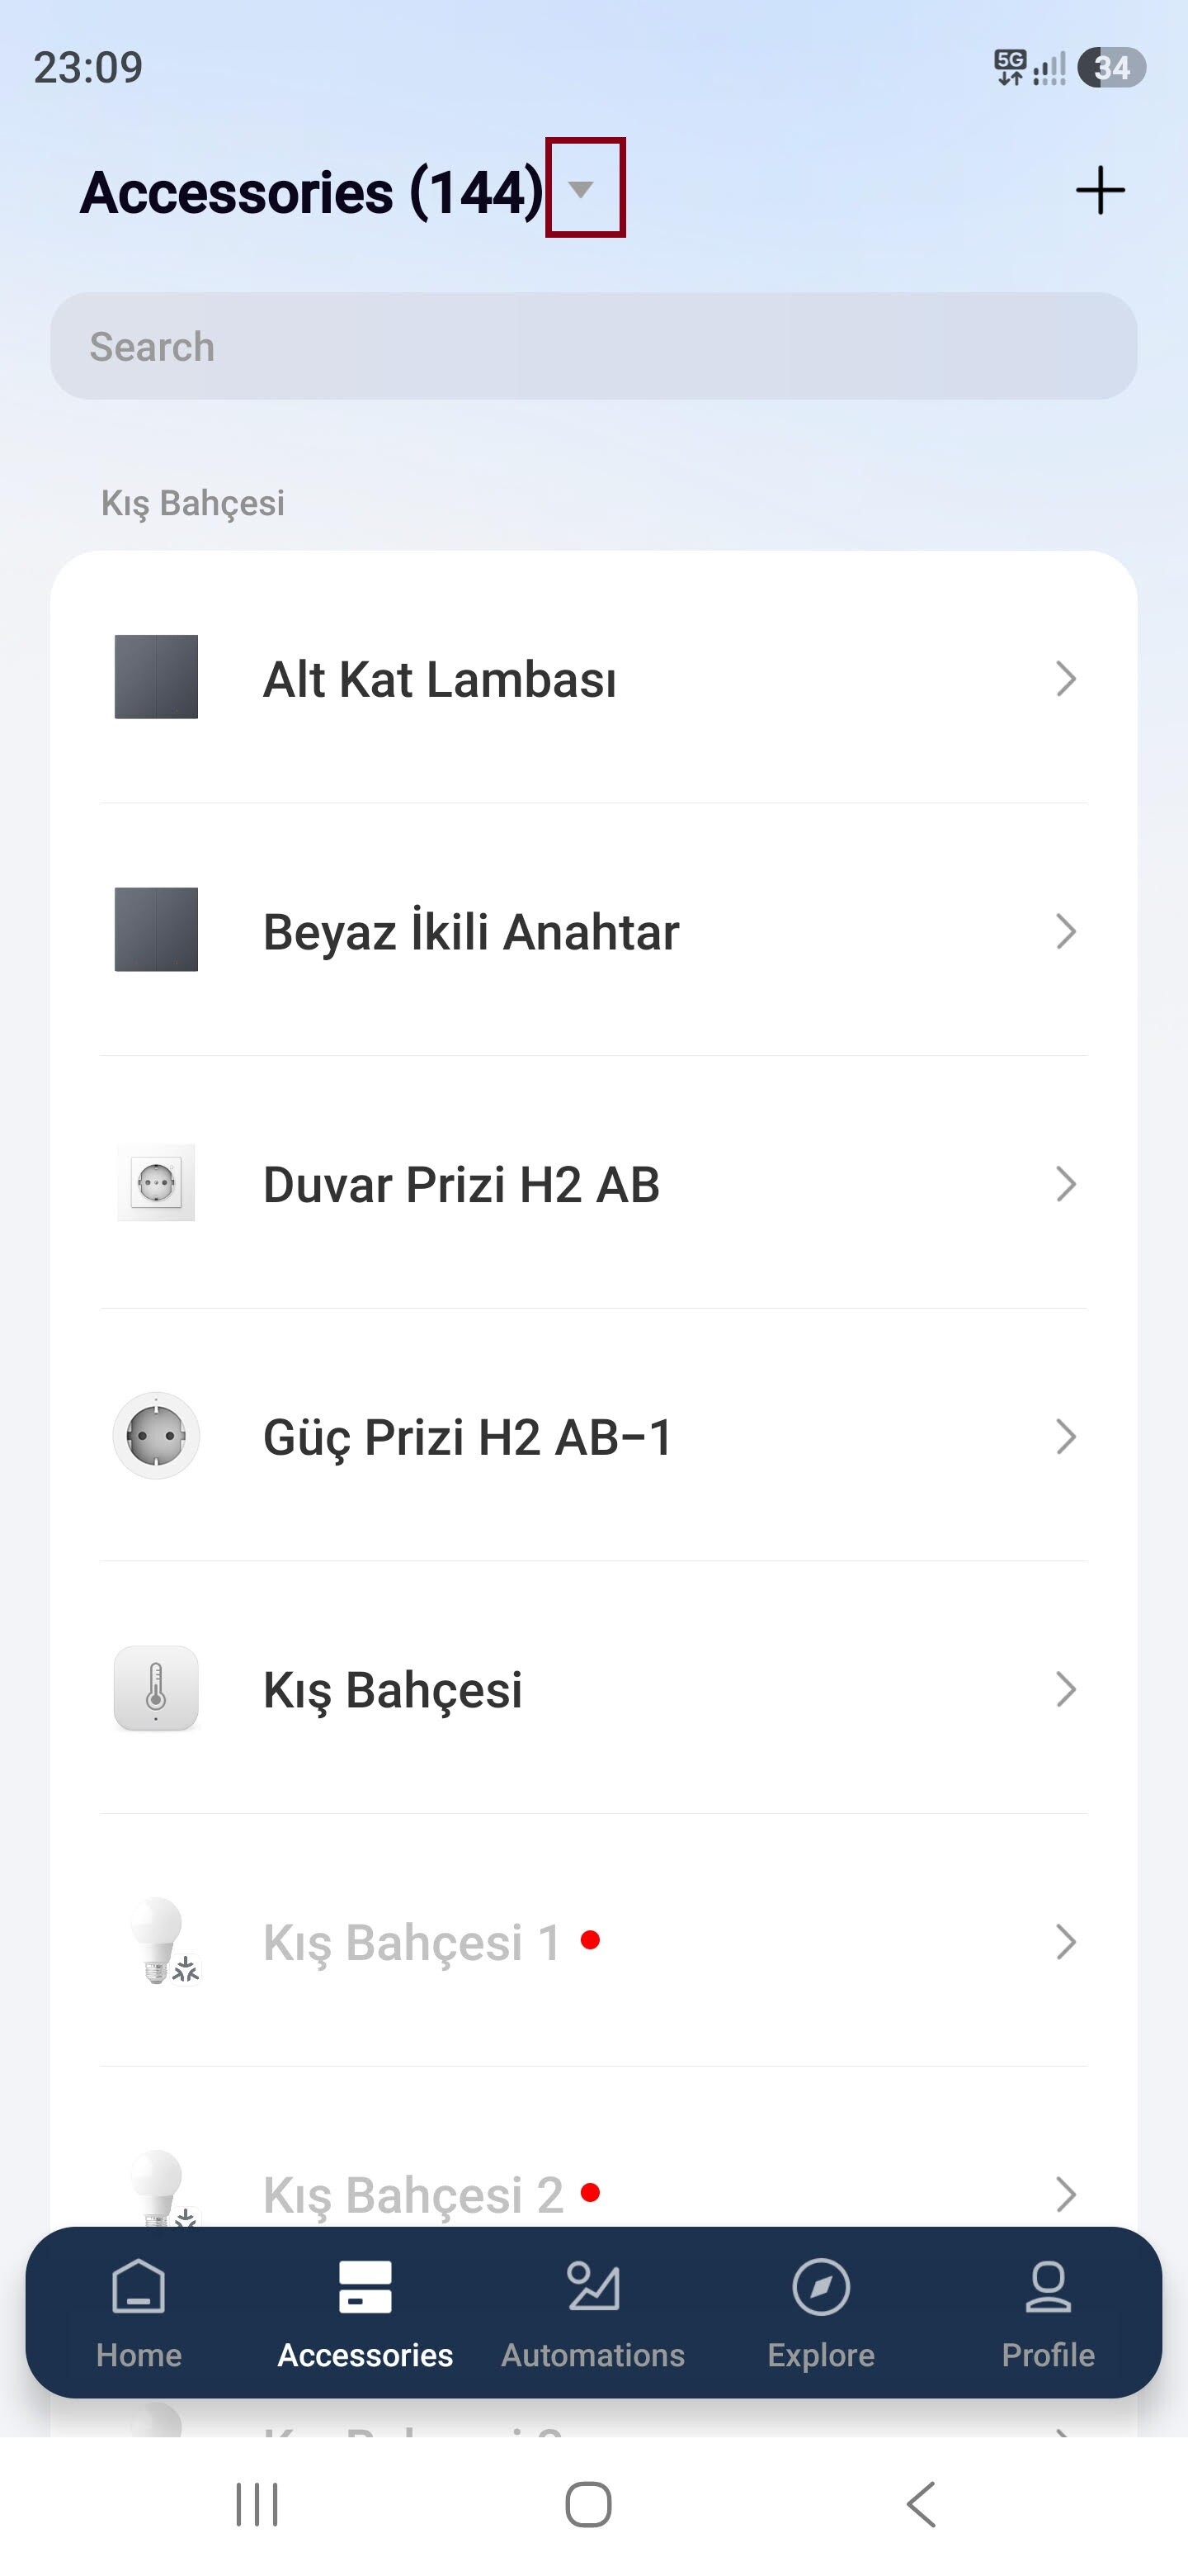
Task: Tap Duvar Prizi H2 AB outlet icon
Action: coord(156,1183)
